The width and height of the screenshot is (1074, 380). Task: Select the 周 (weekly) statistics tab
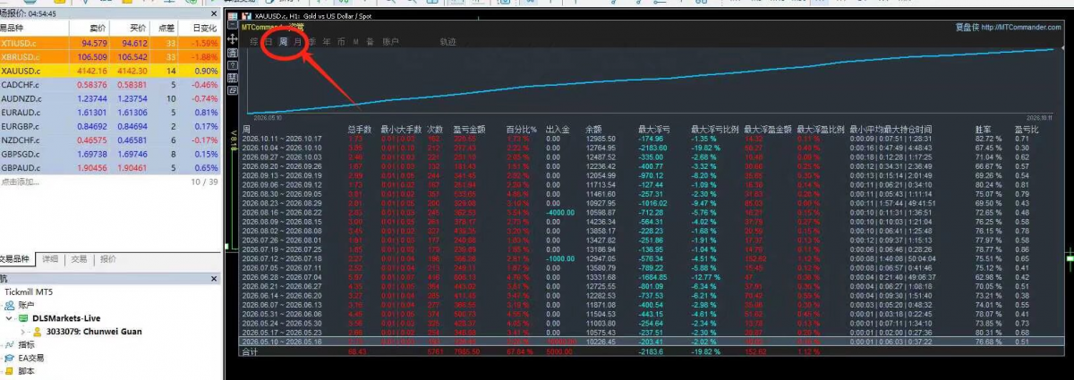pyautogui.click(x=283, y=42)
